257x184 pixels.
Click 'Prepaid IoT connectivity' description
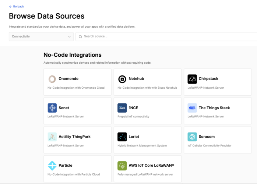(133, 117)
